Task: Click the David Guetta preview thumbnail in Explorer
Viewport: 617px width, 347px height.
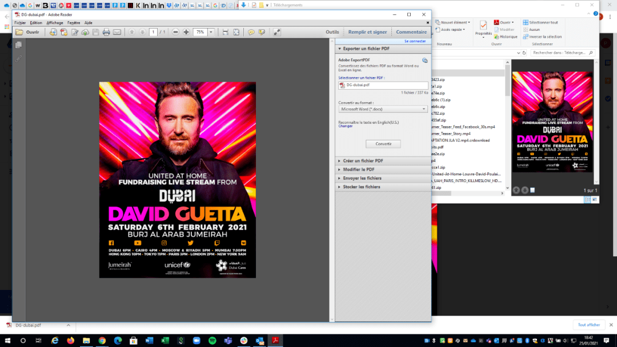Action: click(552, 122)
